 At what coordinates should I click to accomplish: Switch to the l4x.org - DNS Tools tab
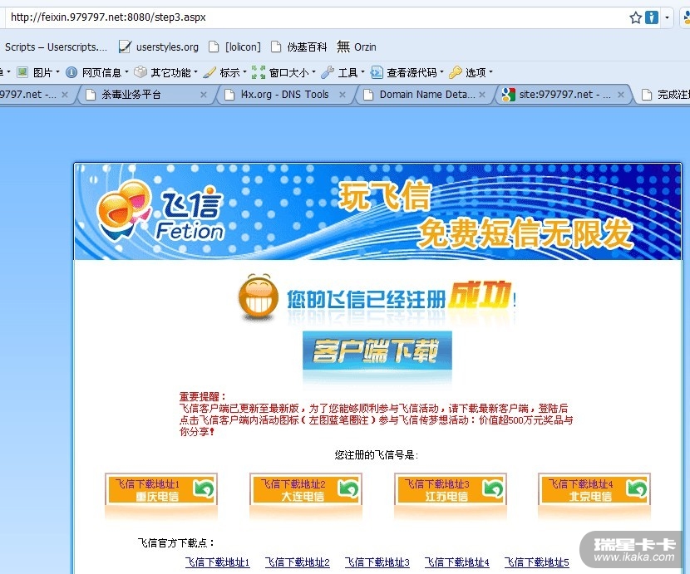tap(284, 95)
